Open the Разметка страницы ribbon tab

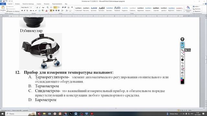click(x=28, y=4)
